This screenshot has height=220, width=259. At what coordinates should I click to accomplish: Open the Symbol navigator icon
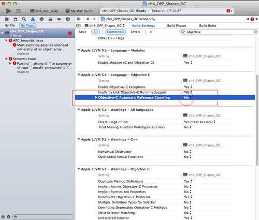(16, 19)
